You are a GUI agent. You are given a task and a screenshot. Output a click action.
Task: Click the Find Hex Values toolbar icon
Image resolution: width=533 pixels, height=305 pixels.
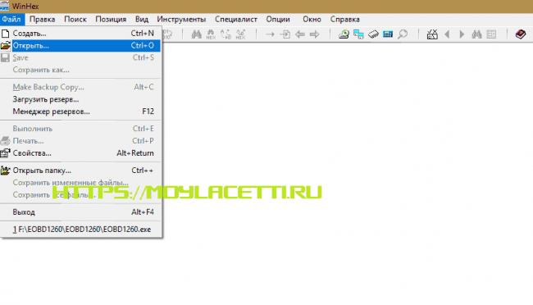211,34
